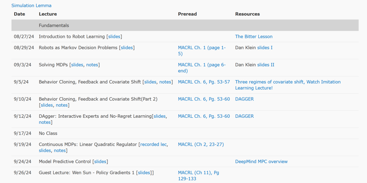Open DeepMind MPC overview link
367x183 pixels.
coord(261,162)
